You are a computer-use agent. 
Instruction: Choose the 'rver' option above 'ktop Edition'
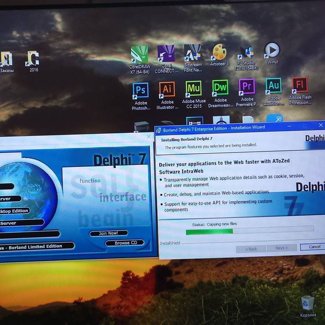[10, 199]
